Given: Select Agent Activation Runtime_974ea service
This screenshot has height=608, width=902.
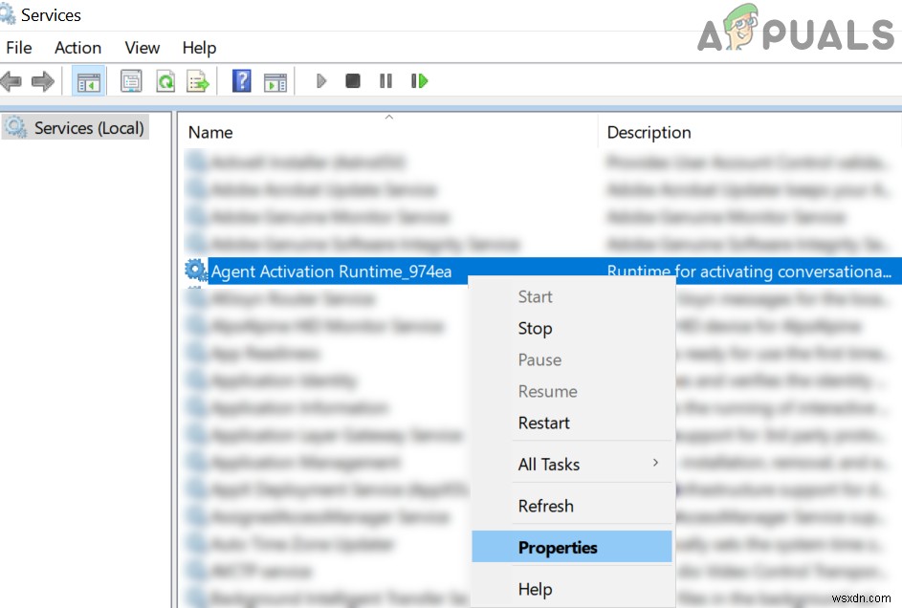Looking at the screenshot, I should [331, 271].
